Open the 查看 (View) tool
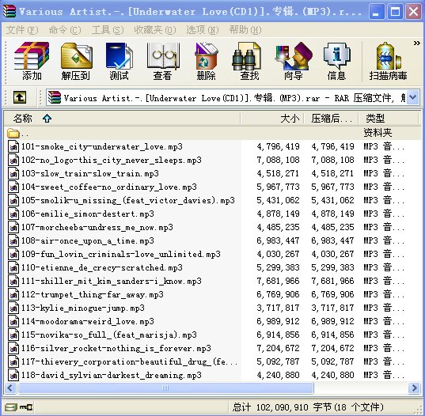The image size is (425, 416). pyautogui.click(x=162, y=61)
